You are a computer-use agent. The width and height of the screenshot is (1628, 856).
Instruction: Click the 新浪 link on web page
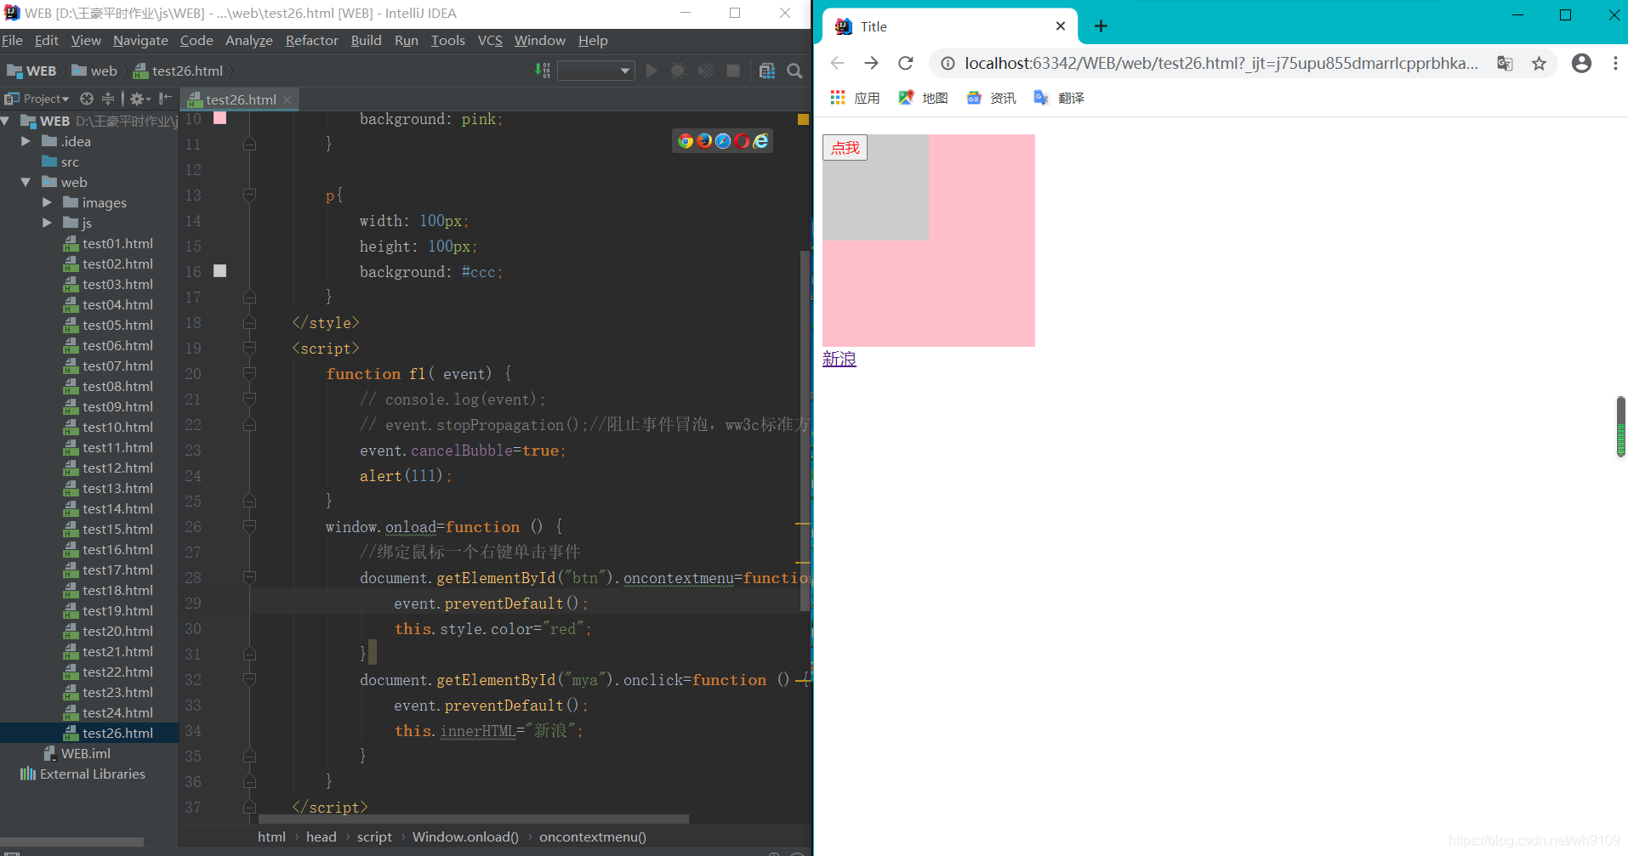click(840, 359)
